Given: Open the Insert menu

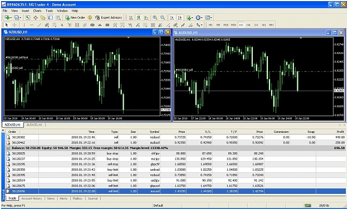Looking at the screenshot, I should 25,11.
